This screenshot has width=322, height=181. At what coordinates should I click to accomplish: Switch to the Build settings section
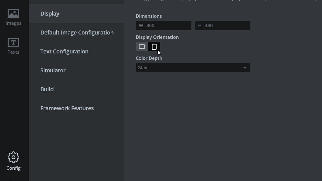tap(47, 89)
